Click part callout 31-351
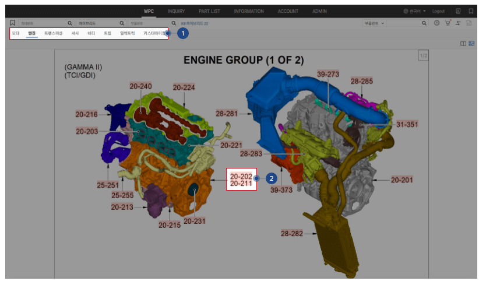 (407, 124)
